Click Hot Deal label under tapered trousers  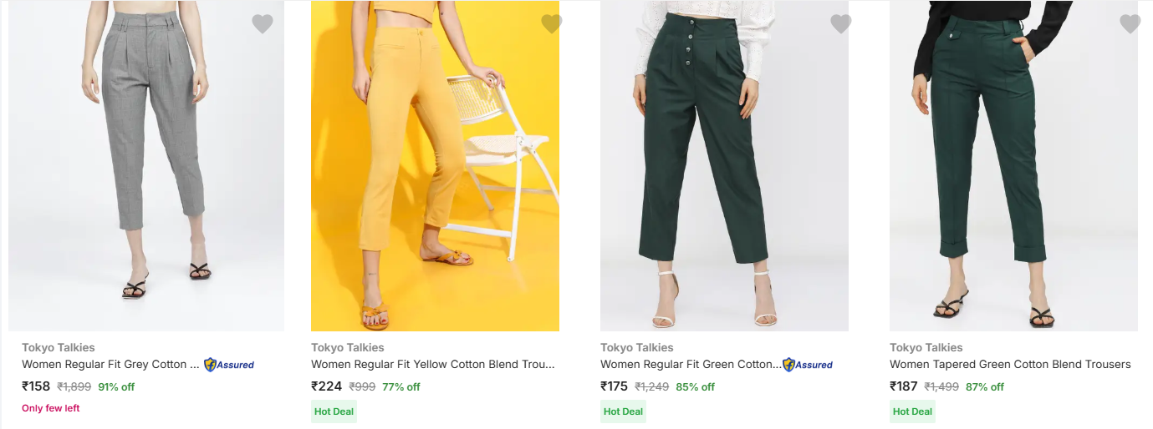point(912,411)
